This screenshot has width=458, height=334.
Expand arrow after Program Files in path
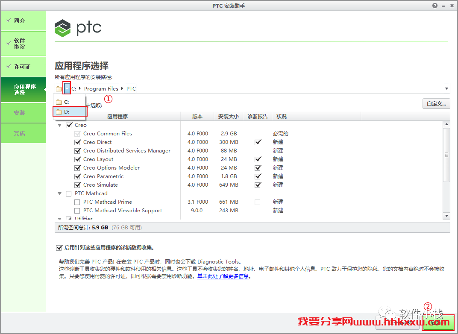[122, 88]
